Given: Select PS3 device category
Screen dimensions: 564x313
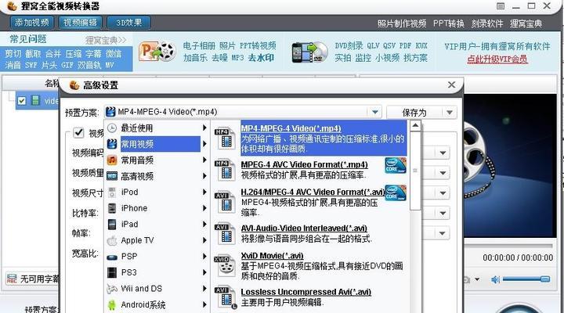Looking at the screenshot, I should [128, 272].
